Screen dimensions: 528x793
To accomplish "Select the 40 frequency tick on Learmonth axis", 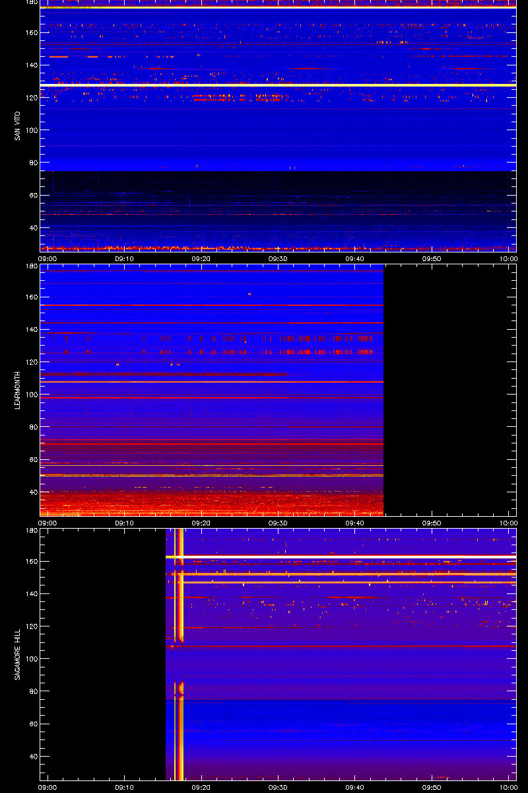I will click(x=34, y=492).
